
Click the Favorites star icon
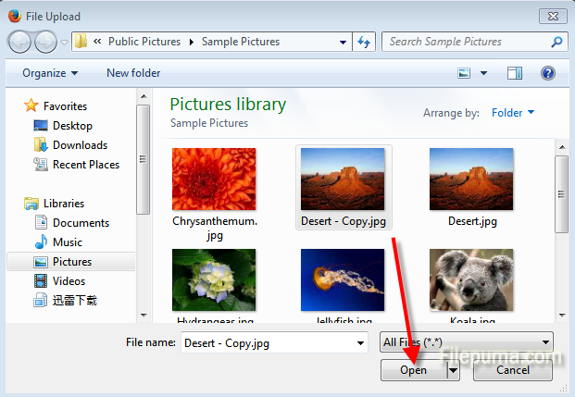coord(31,105)
